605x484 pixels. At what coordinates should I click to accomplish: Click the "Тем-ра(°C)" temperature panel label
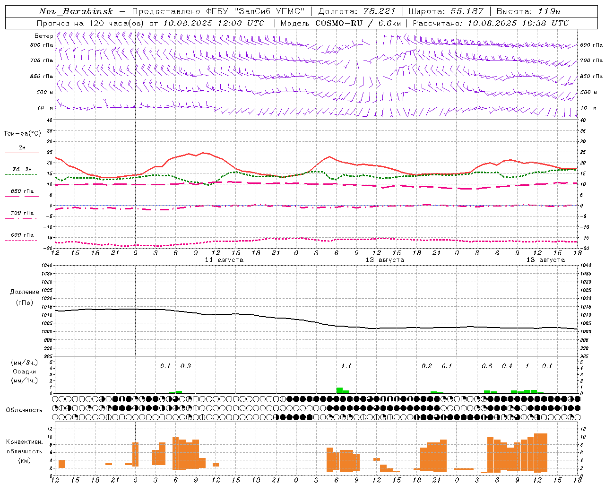click(x=22, y=134)
